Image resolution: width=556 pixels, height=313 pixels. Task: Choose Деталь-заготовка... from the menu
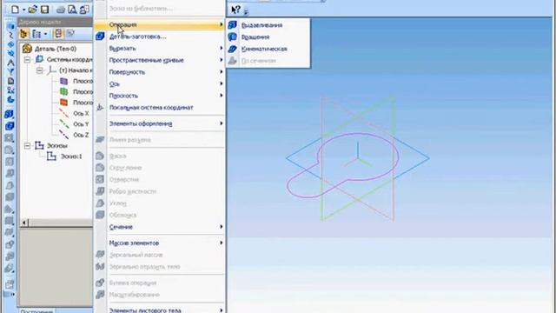tap(160, 37)
